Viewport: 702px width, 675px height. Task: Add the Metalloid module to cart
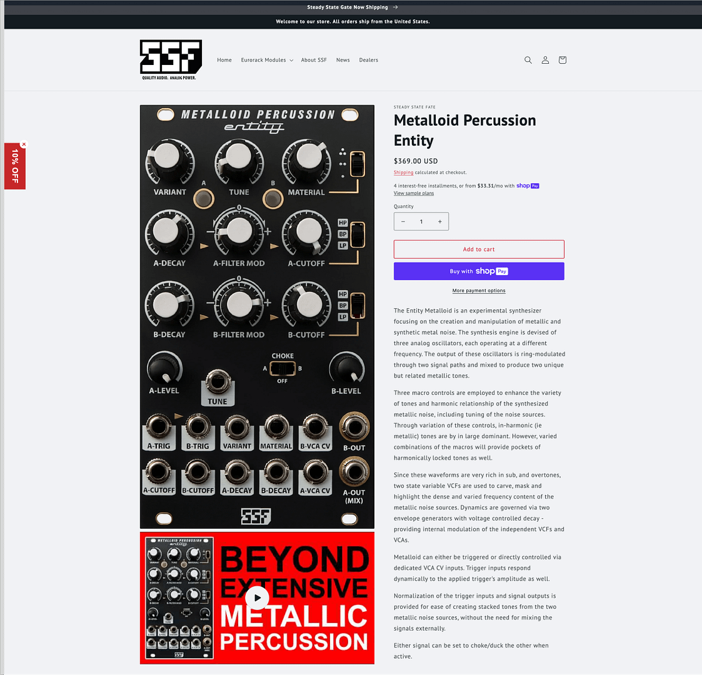click(479, 249)
